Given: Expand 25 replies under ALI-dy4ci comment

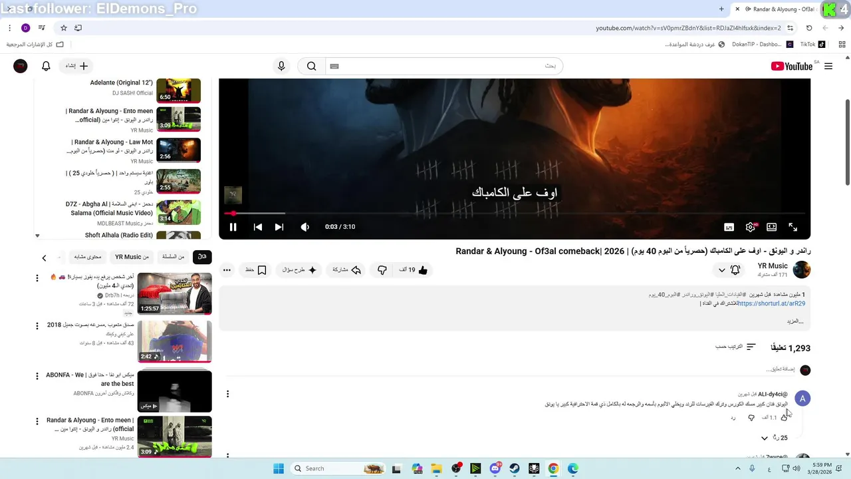Looking at the screenshot, I should (x=775, y=438).
